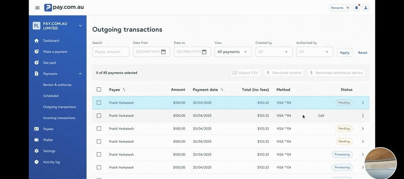Screen dimensions: 404x179
Task: Open the Date to calendar picker icon
Action: [x=204, y=52]
